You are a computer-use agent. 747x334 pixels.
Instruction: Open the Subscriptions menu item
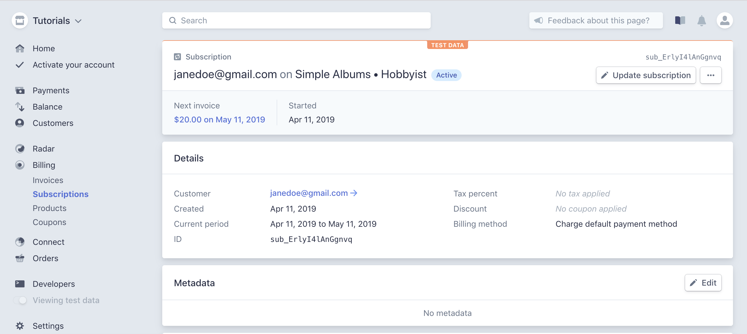point(60,194)
